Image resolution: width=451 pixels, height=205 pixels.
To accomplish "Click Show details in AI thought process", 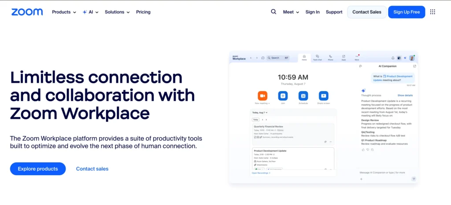I will pos(405,95).
